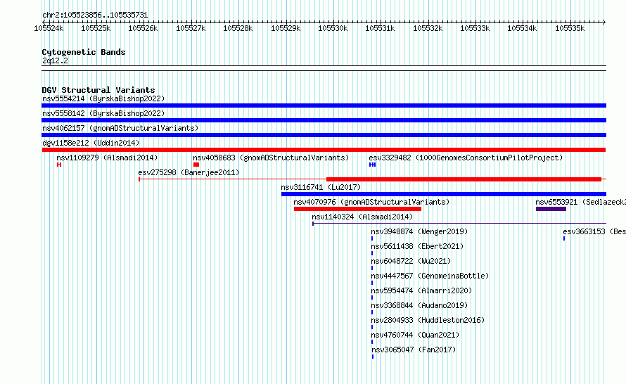626x384 pixels.
Task: Open nsv2804933 (Huddleston2016) label
Action: pyautogui.click(x=428, y=320)
